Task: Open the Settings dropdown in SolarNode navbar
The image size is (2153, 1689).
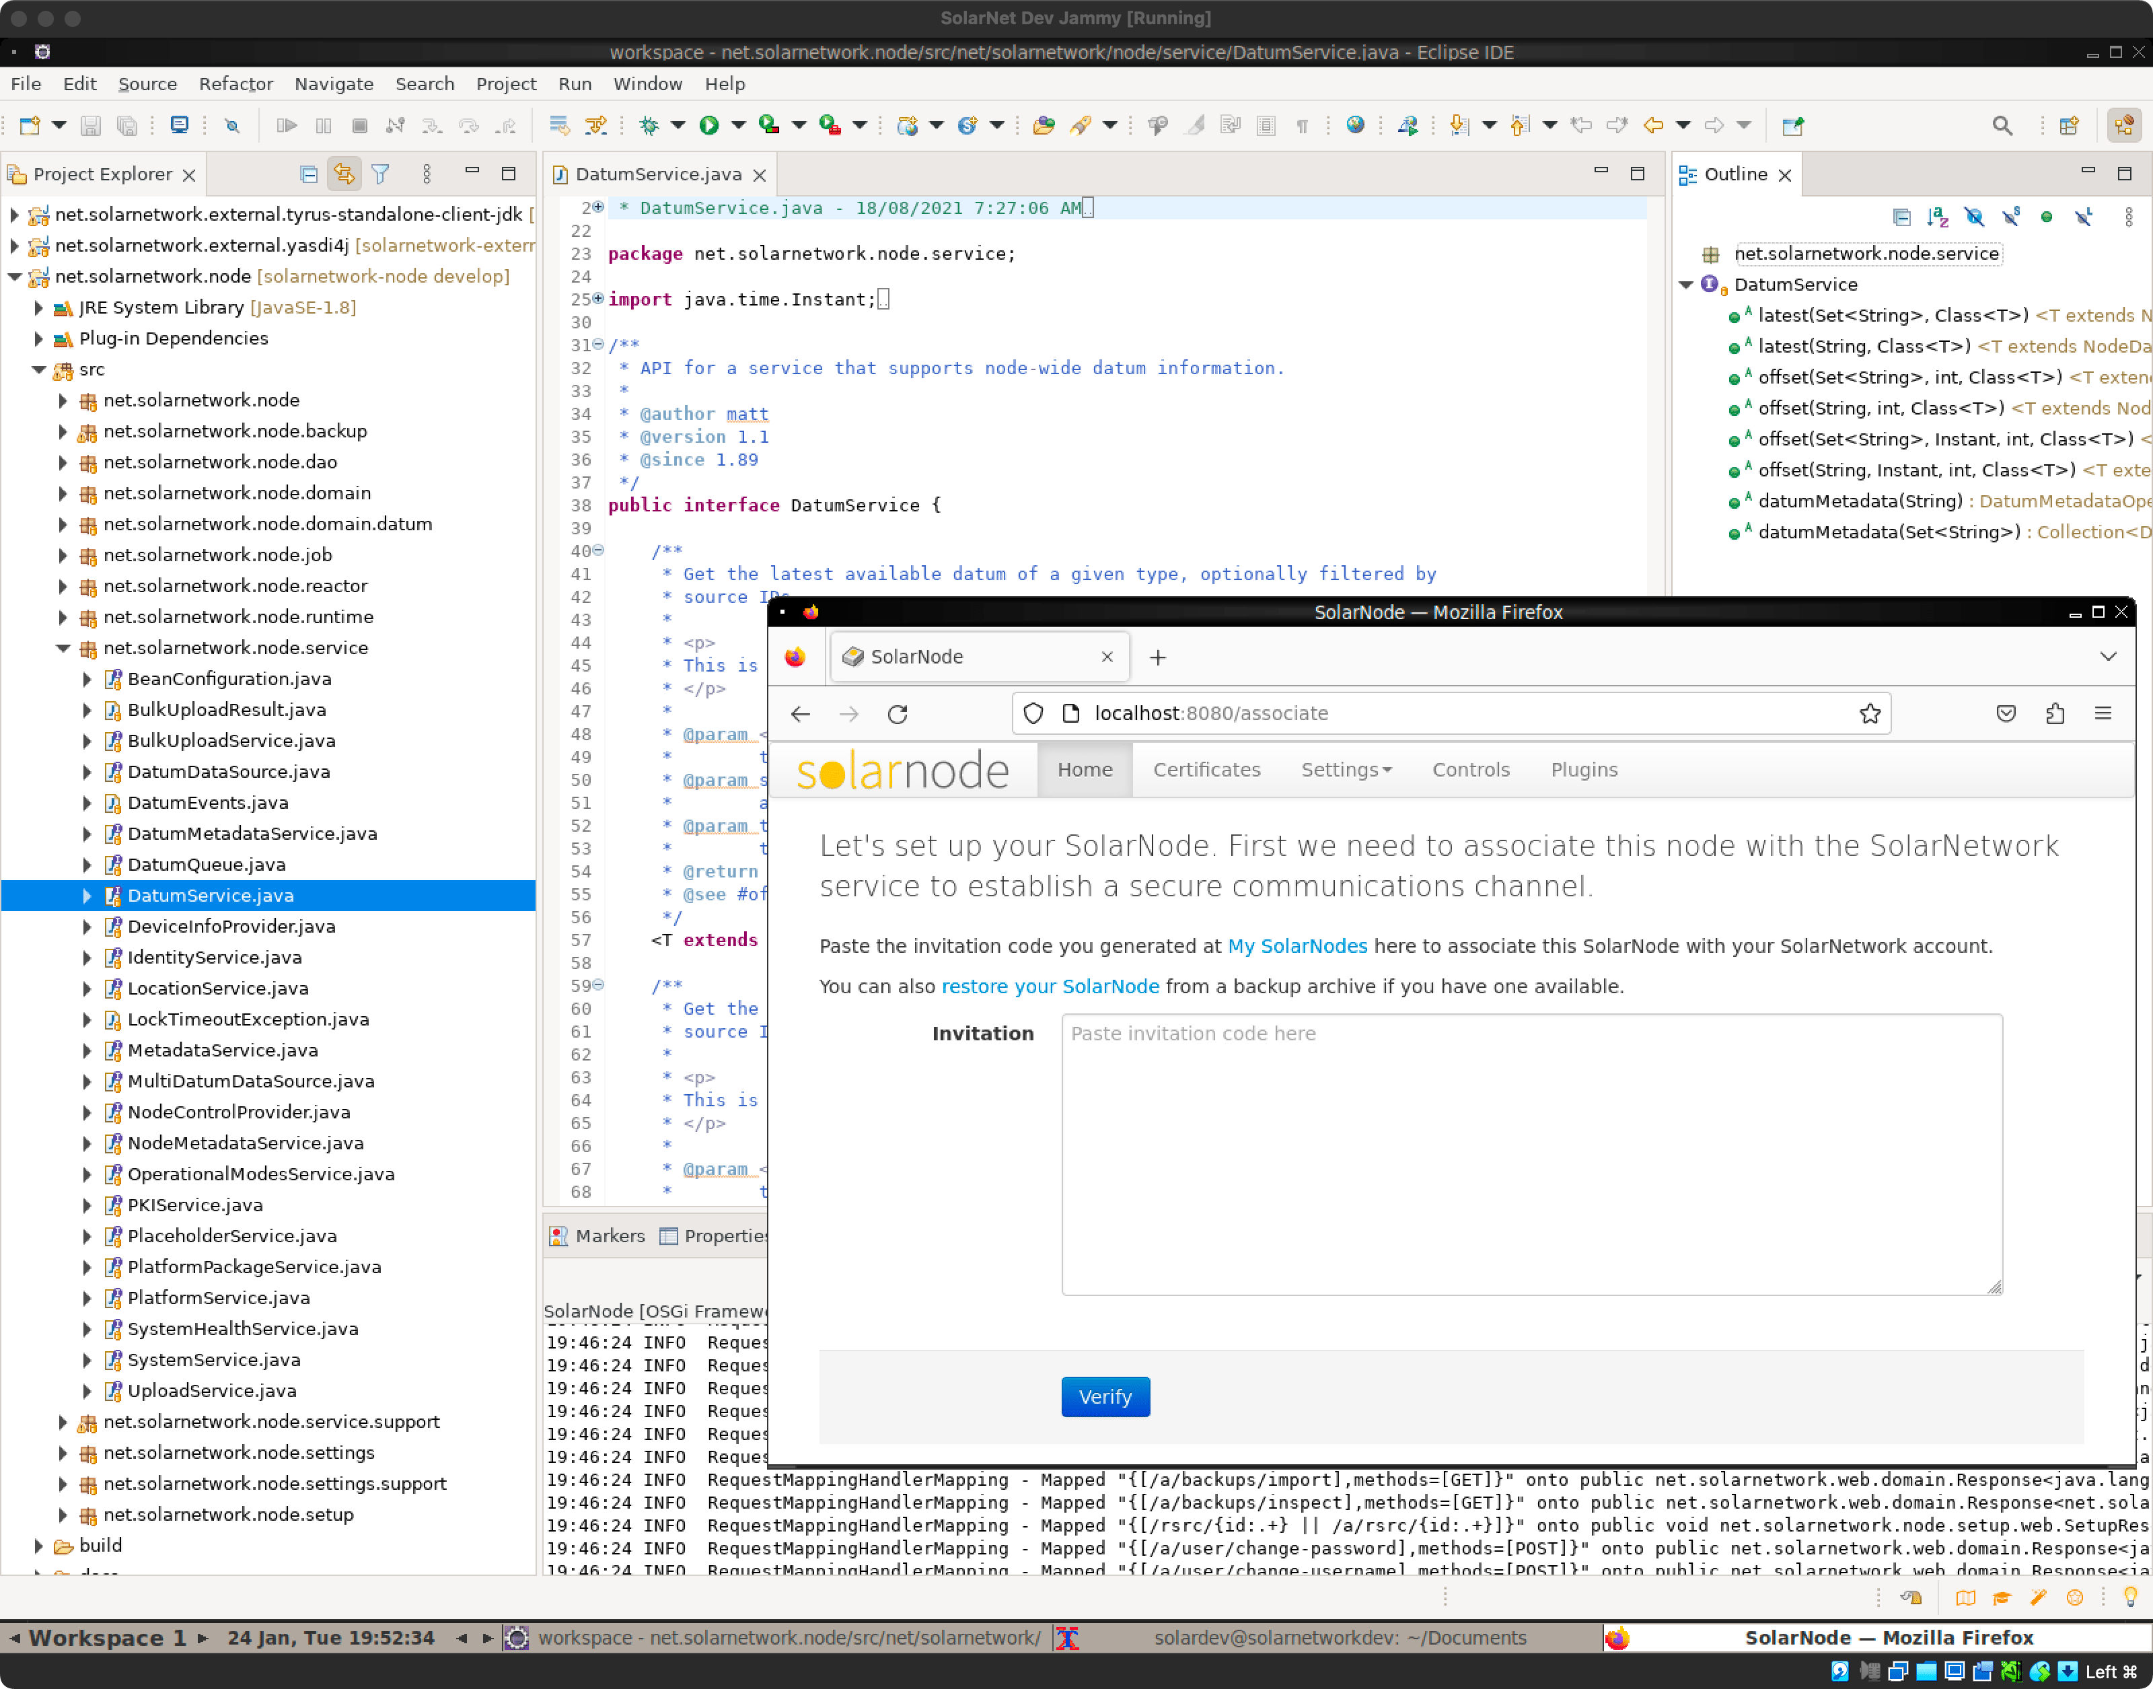Action: click(x=1346, y=769)
